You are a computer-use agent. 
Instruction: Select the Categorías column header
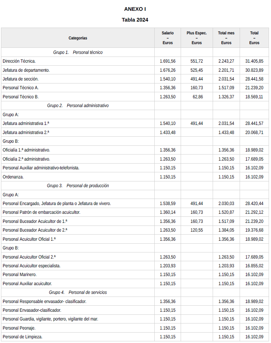78,38
